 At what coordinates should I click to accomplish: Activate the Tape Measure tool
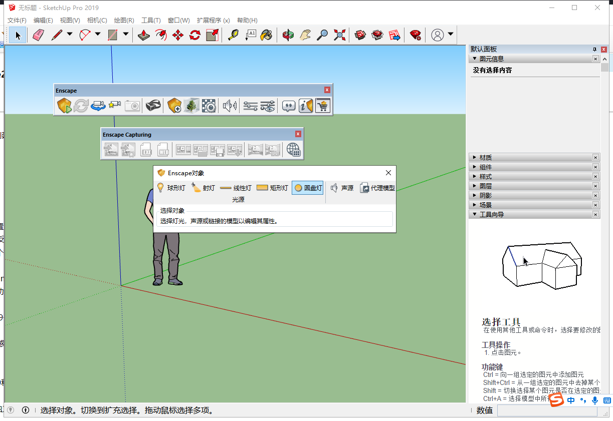[233, 35]
